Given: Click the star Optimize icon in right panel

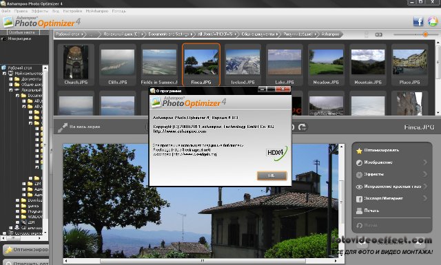Looking at the screenshot, I should pos(359,151).
